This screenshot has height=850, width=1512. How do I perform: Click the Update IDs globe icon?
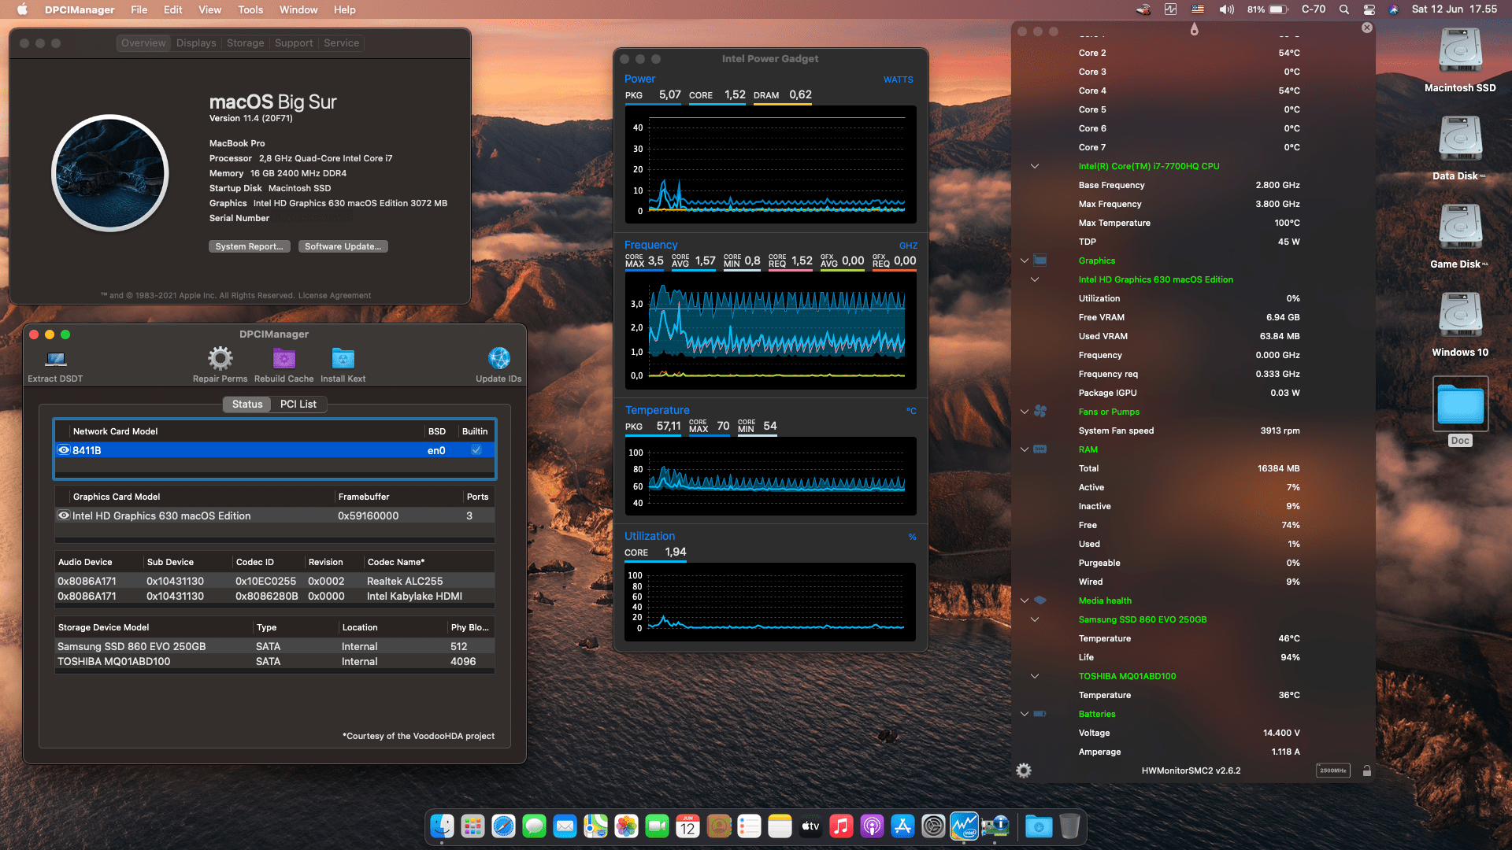(x=498, y=359)
